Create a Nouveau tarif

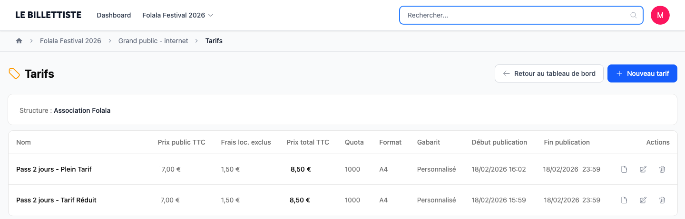click(x=642, y=73)
